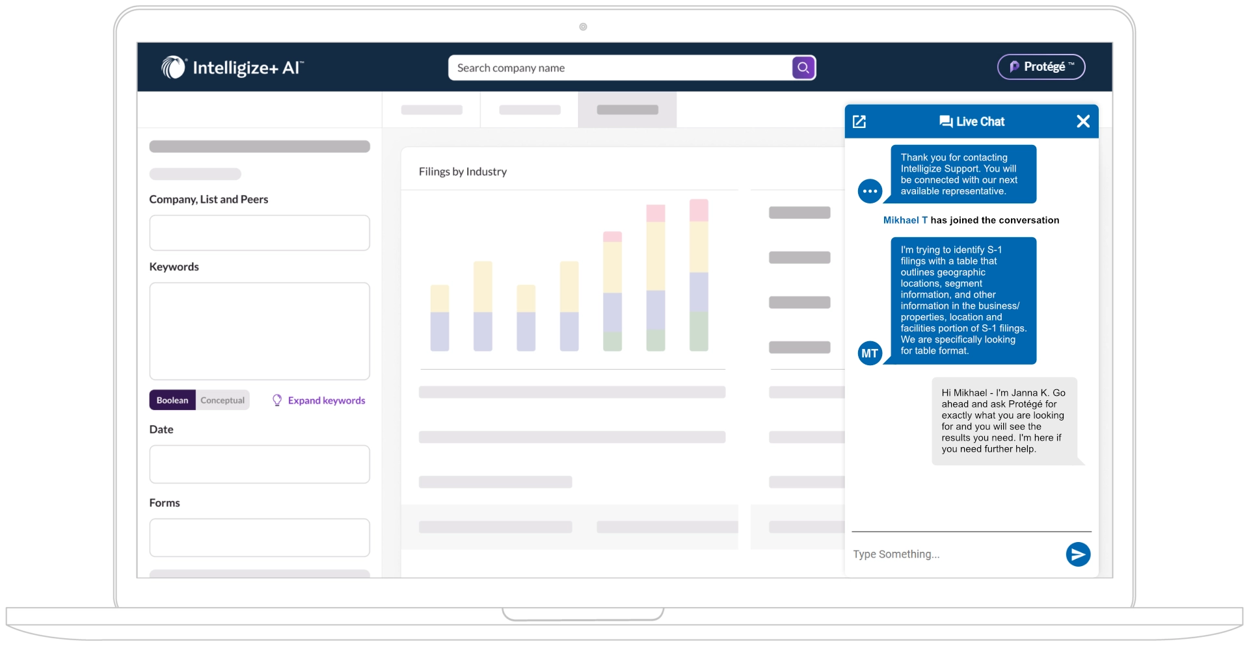
Task: Close the Live Chat panel
Action: [x=1083, y=122]
